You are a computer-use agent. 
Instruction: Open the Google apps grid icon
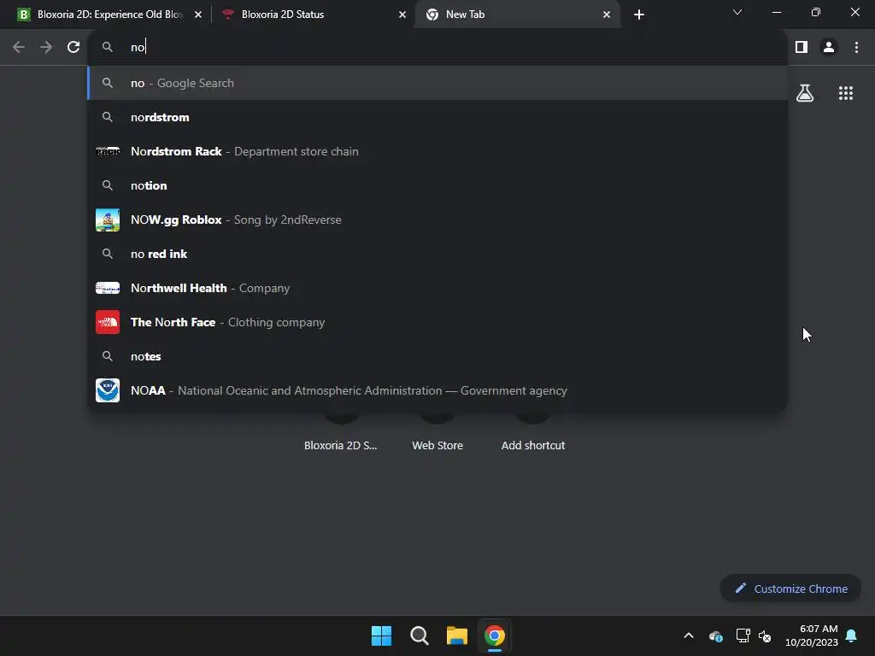[846, 93]
